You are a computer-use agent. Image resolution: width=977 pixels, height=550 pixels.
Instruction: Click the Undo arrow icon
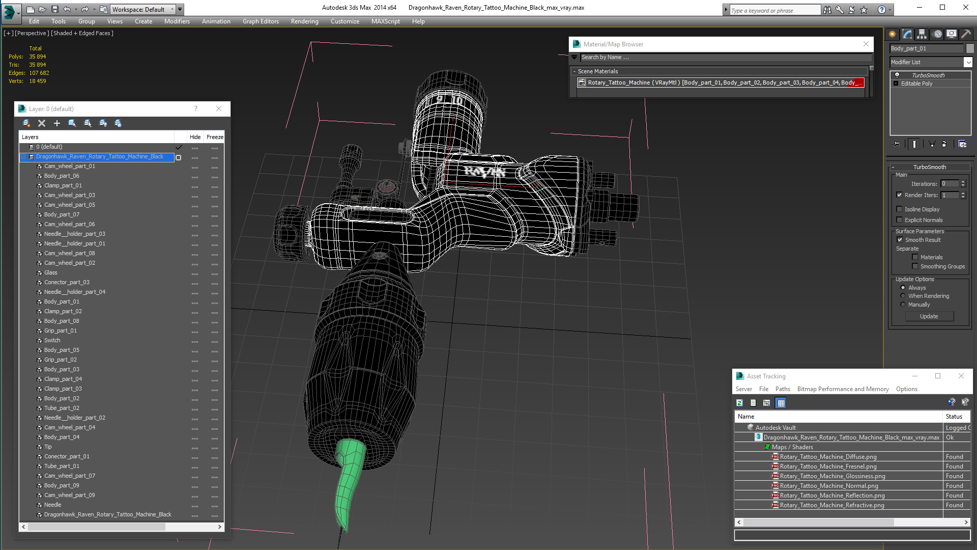click(67, 9)
